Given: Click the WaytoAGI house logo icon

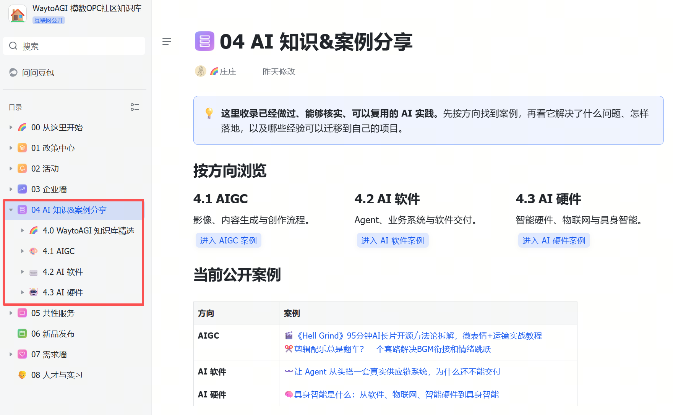Looking at the screenshot, I should [18, 14].
